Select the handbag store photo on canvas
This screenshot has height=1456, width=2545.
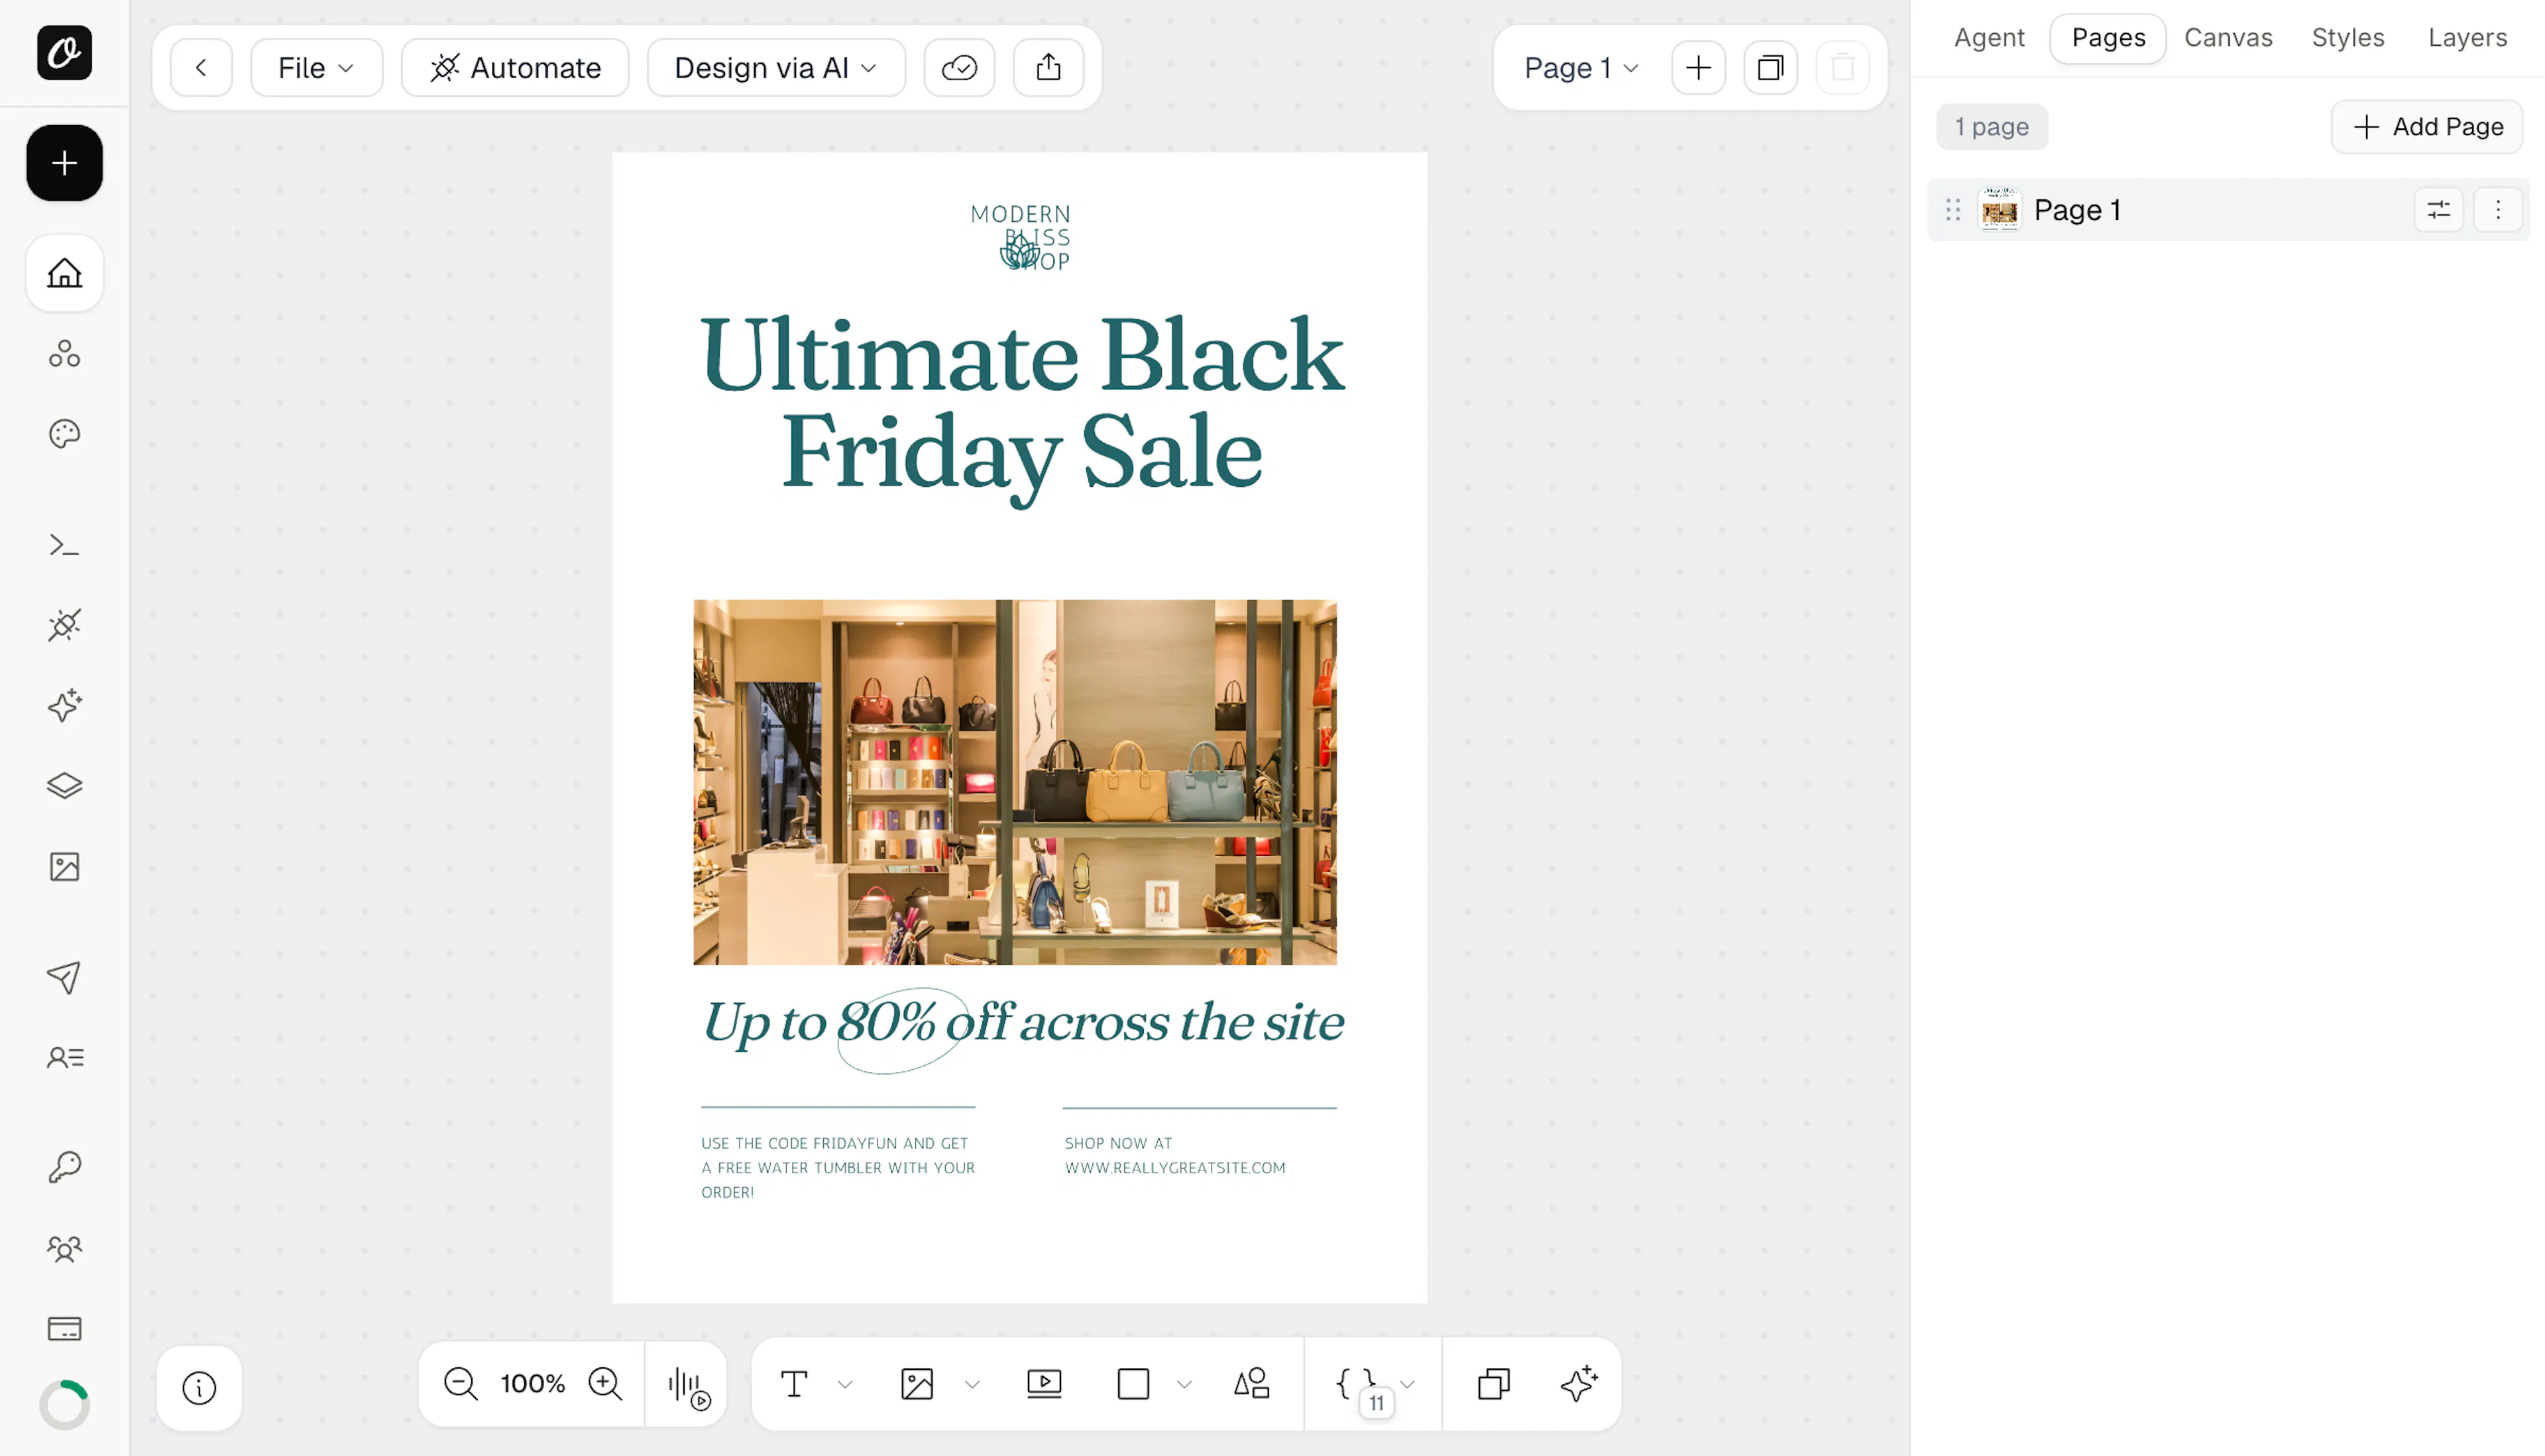pos(1015,782)
